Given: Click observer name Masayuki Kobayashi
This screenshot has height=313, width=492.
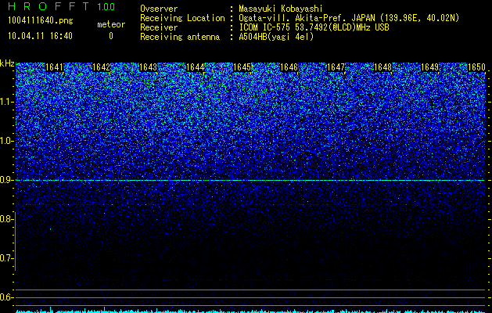Looking at the screenshot, I should 281,9.
